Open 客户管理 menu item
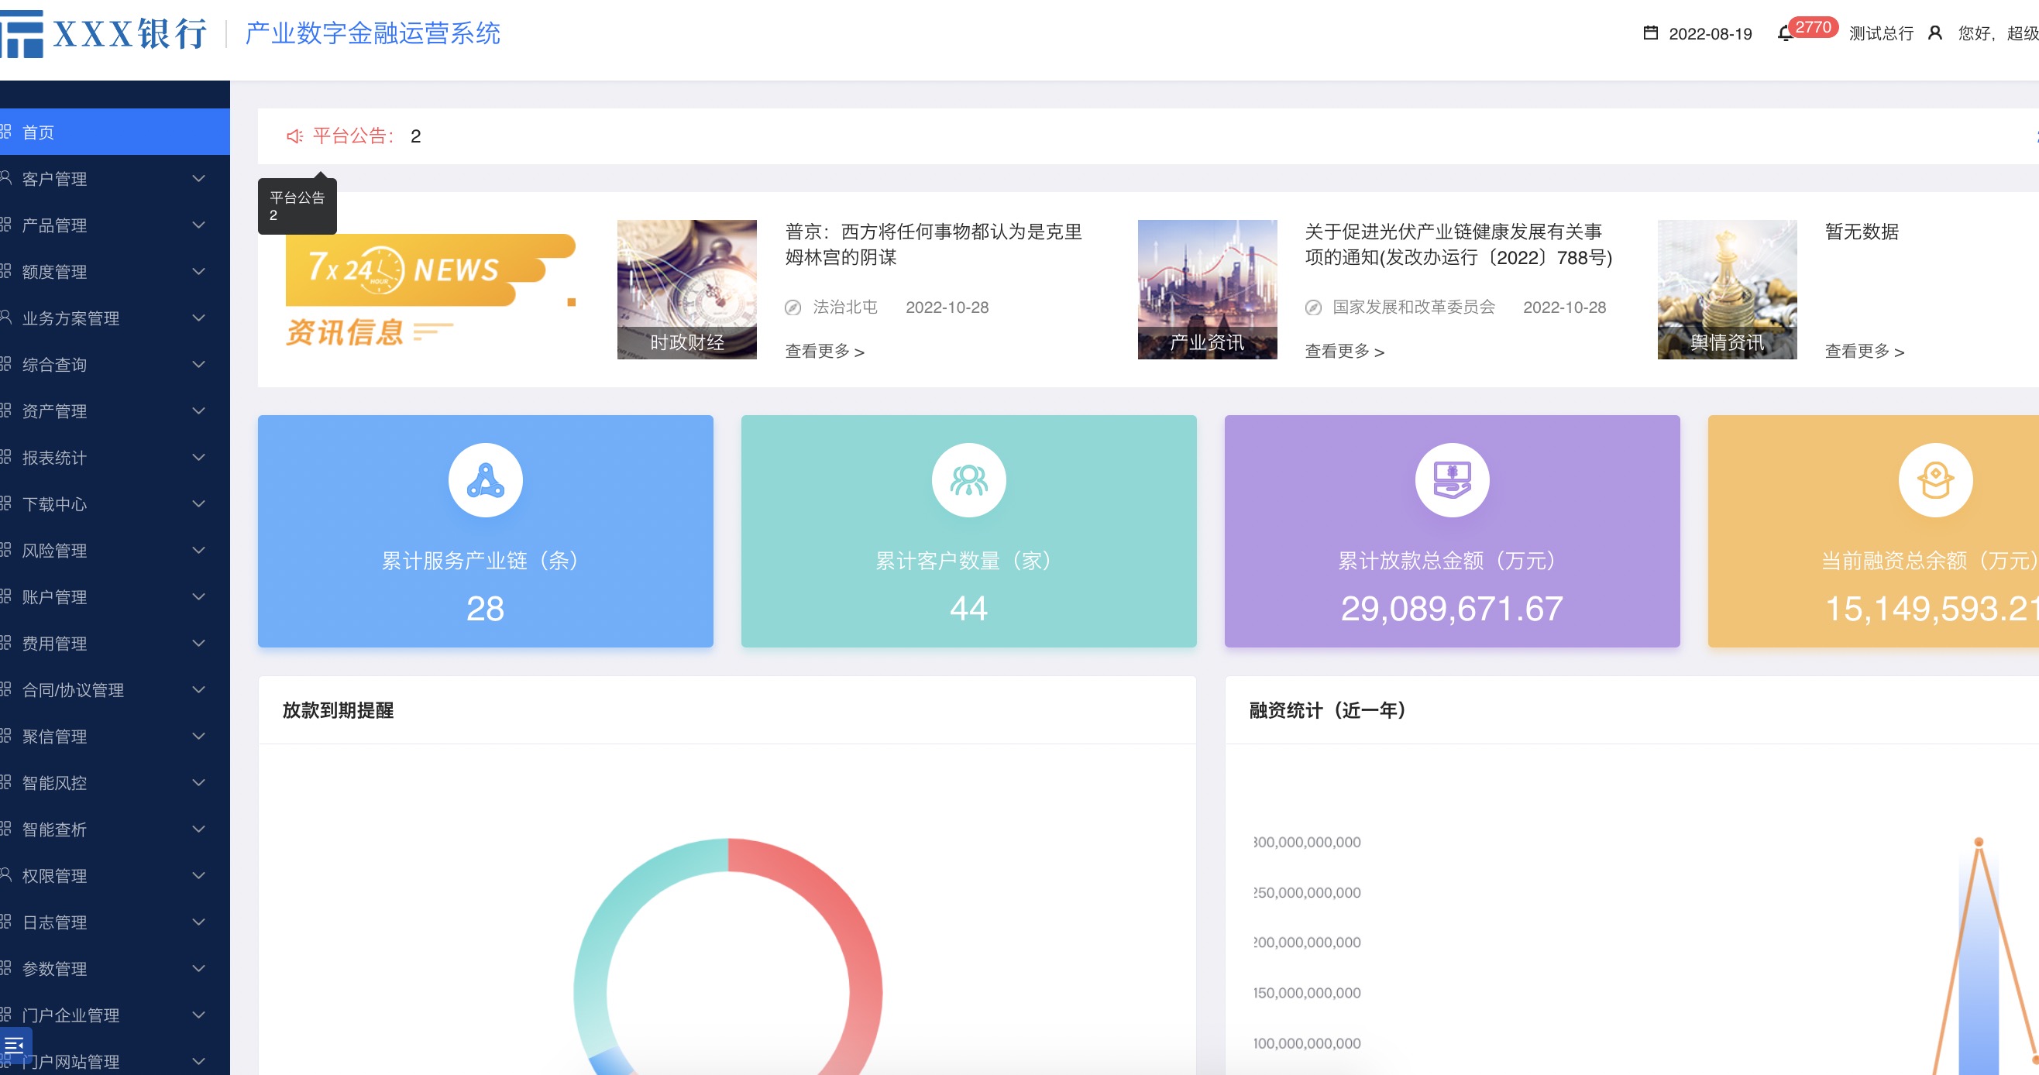The image size is (2039, 1075). click(115, 179)
